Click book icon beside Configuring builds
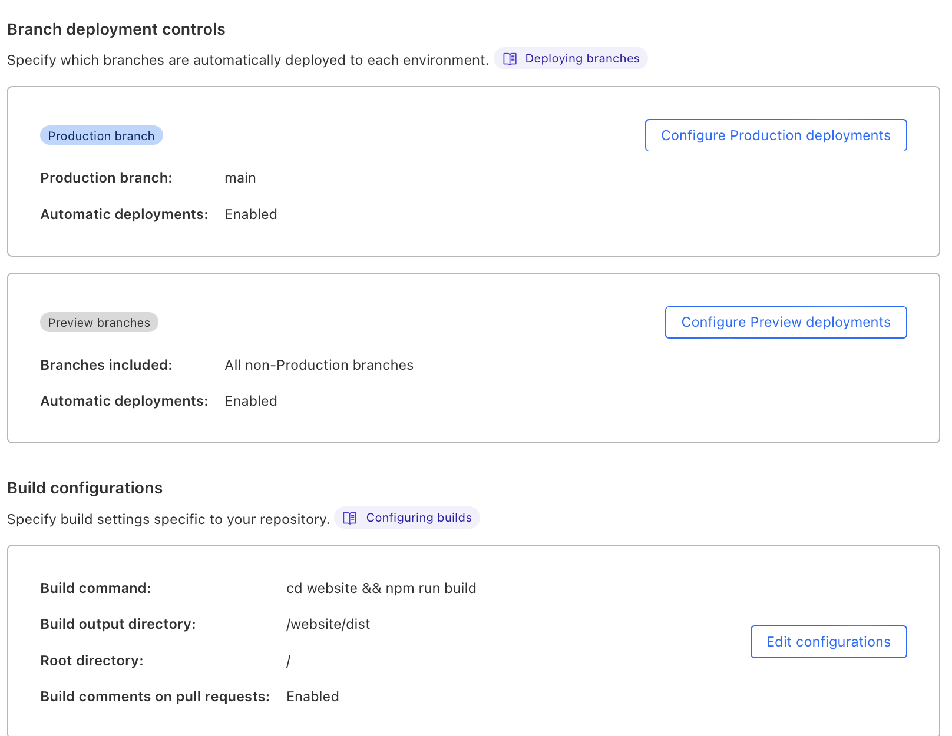 pos(350,518)
